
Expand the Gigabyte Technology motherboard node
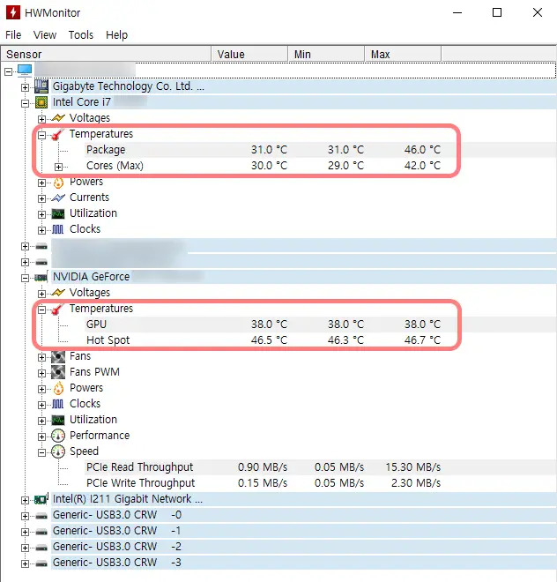[25, 87]
